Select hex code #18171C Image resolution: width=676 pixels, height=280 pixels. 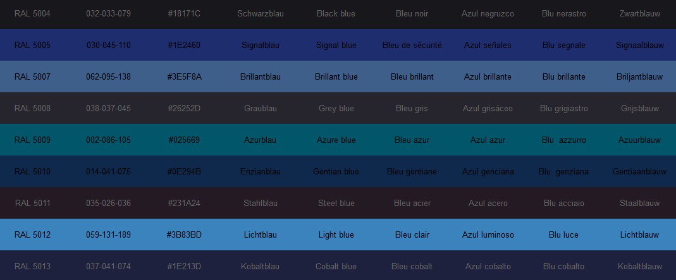(x=185, y=14)
